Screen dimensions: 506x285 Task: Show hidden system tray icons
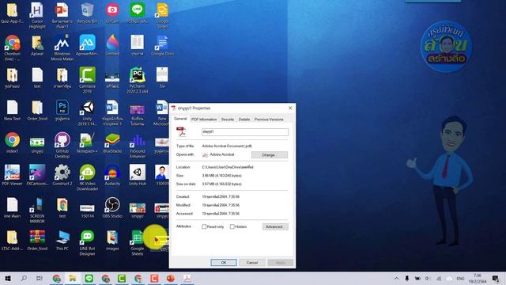coord(396,278)
